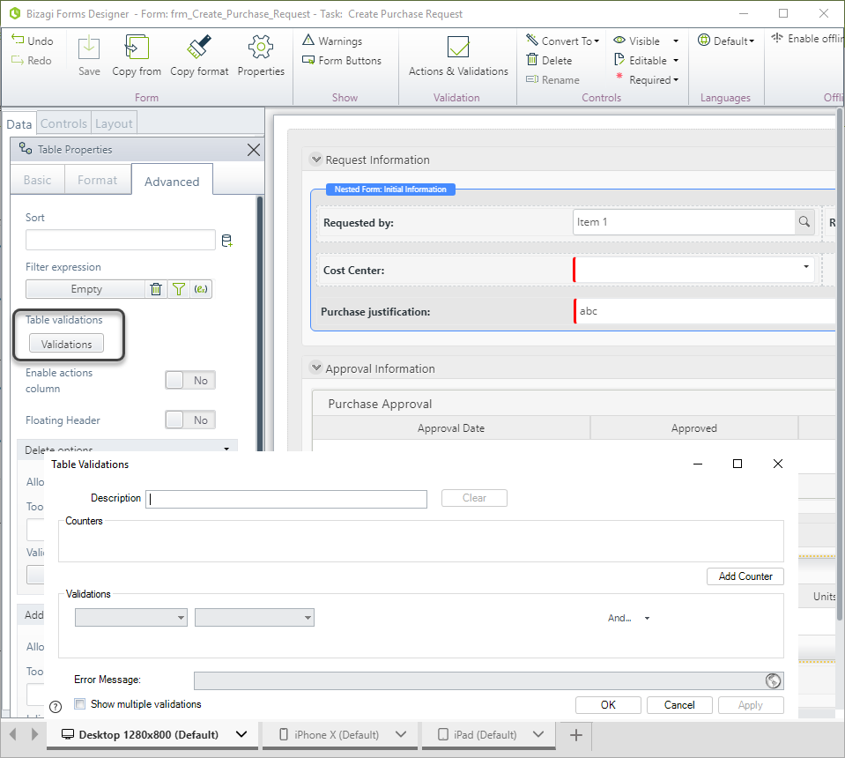
Task: Open Basic properties tab
Action: (x=37, y=180)
